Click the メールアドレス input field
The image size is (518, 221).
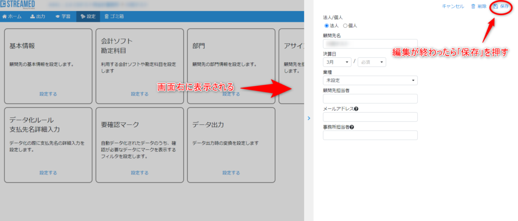[370, 117]
